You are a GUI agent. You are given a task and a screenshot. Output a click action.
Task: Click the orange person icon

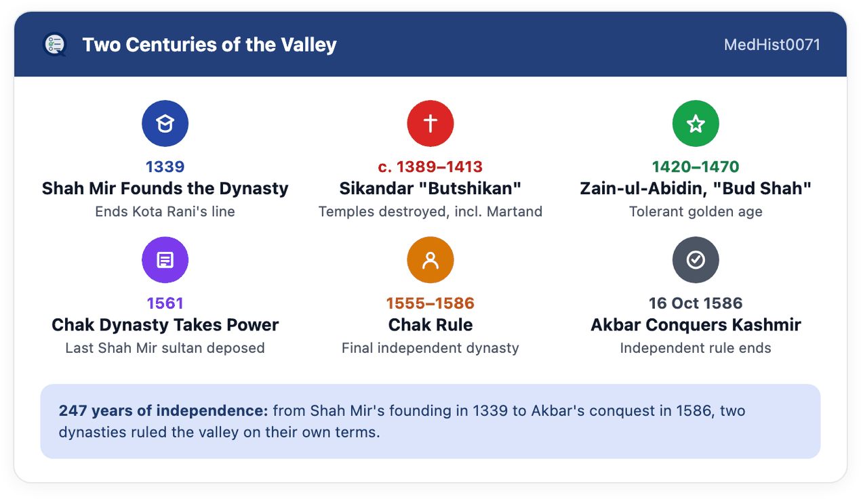coord(430,260)
